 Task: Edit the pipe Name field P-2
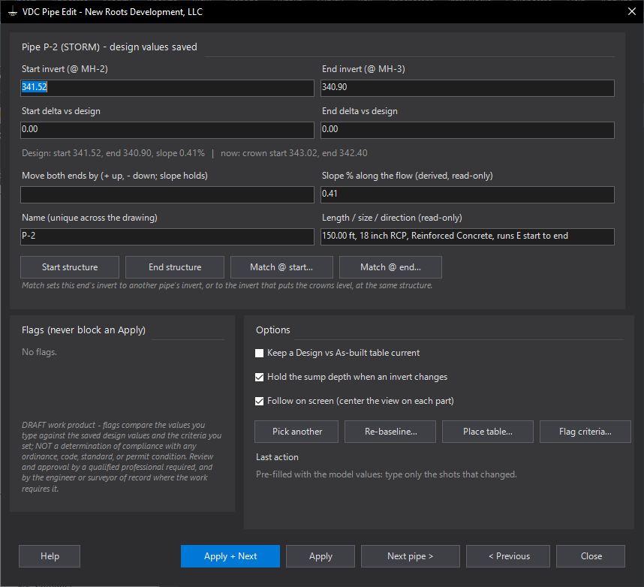coord(167,236)
